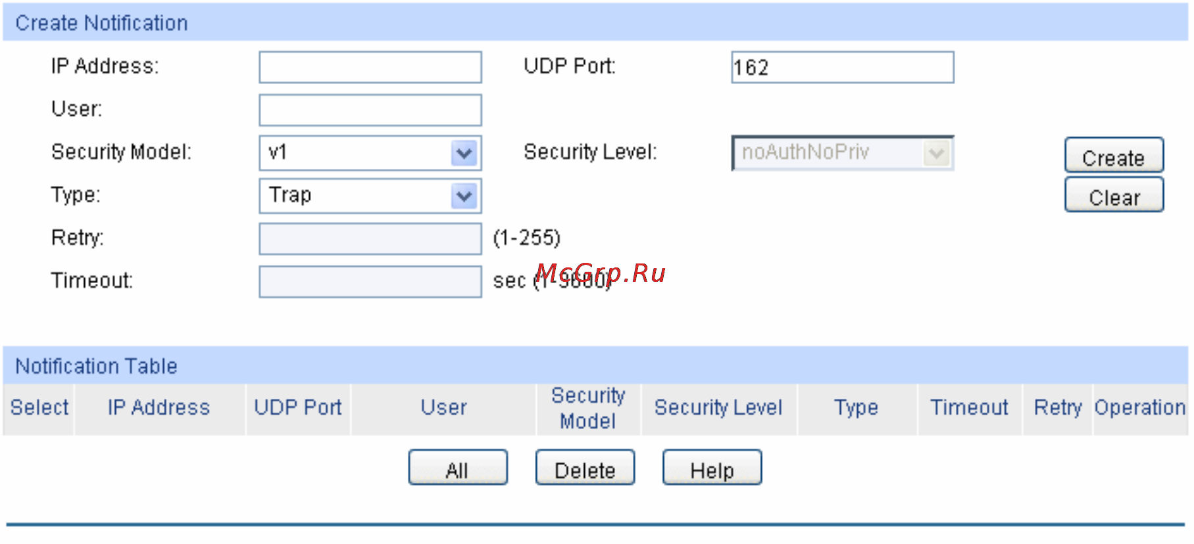
Task: Click the Notification Table section title
Action: pyautogui.click(x=97, y=366)
